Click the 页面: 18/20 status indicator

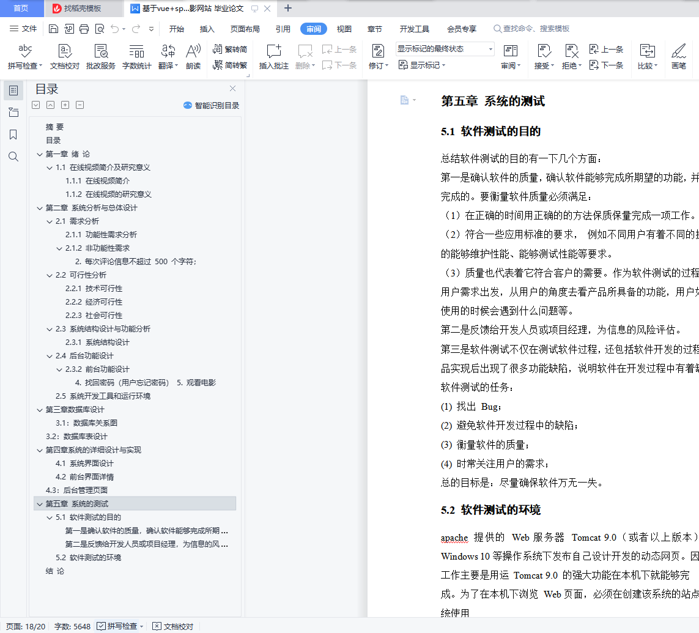26,626
